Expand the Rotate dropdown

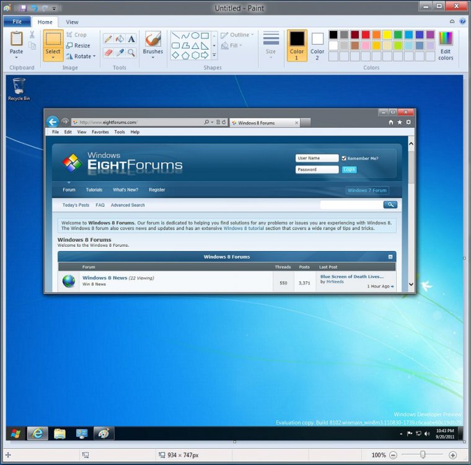tap(94, 56)
